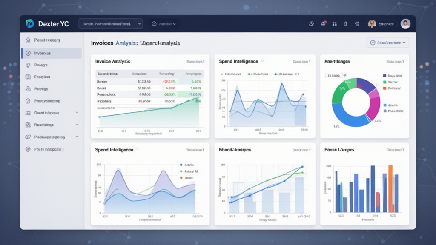Click the Dexter YC logo
The width and height of the screenshot is (436, 245).
tap(30, 24)
